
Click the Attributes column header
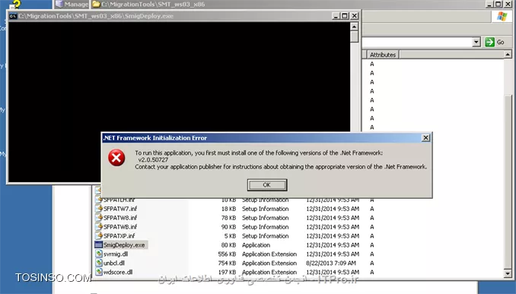click(382, 55)
